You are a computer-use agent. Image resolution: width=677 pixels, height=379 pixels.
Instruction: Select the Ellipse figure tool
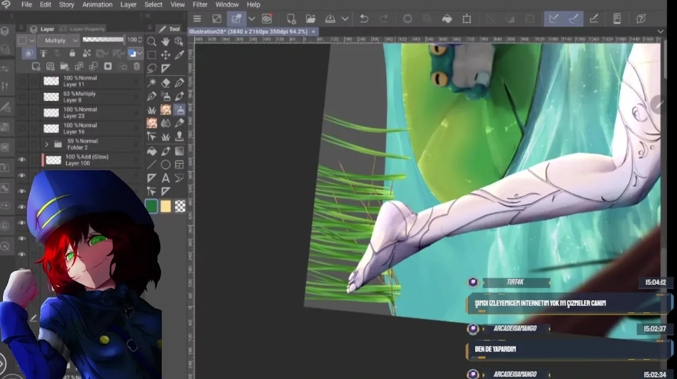(x=166, y=165)
